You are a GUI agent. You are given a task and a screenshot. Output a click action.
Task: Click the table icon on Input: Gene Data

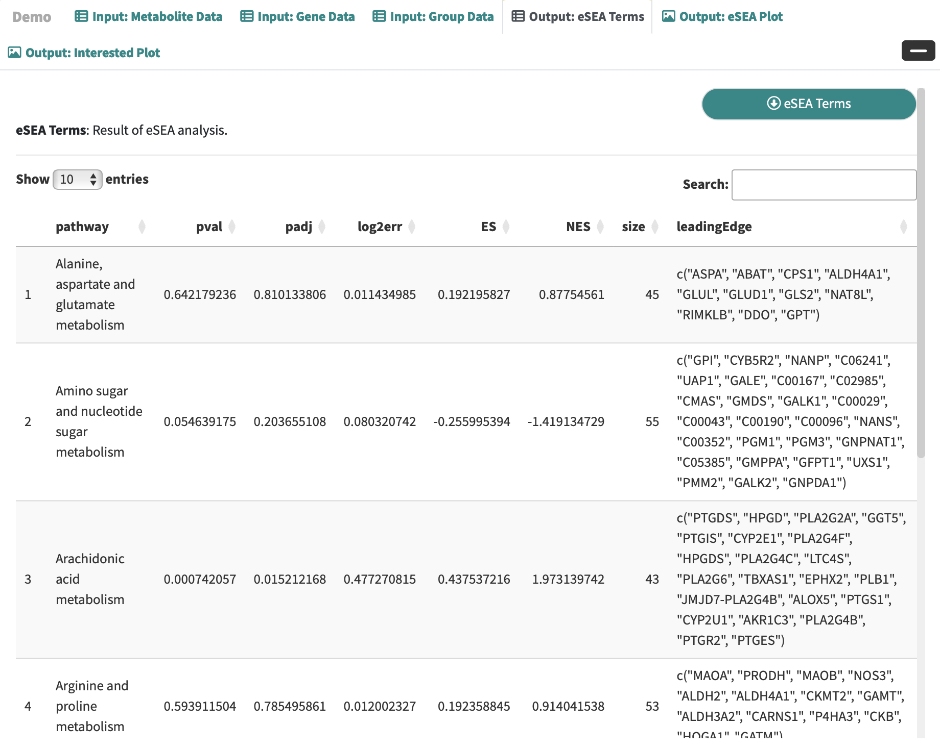tap(246, 16)
